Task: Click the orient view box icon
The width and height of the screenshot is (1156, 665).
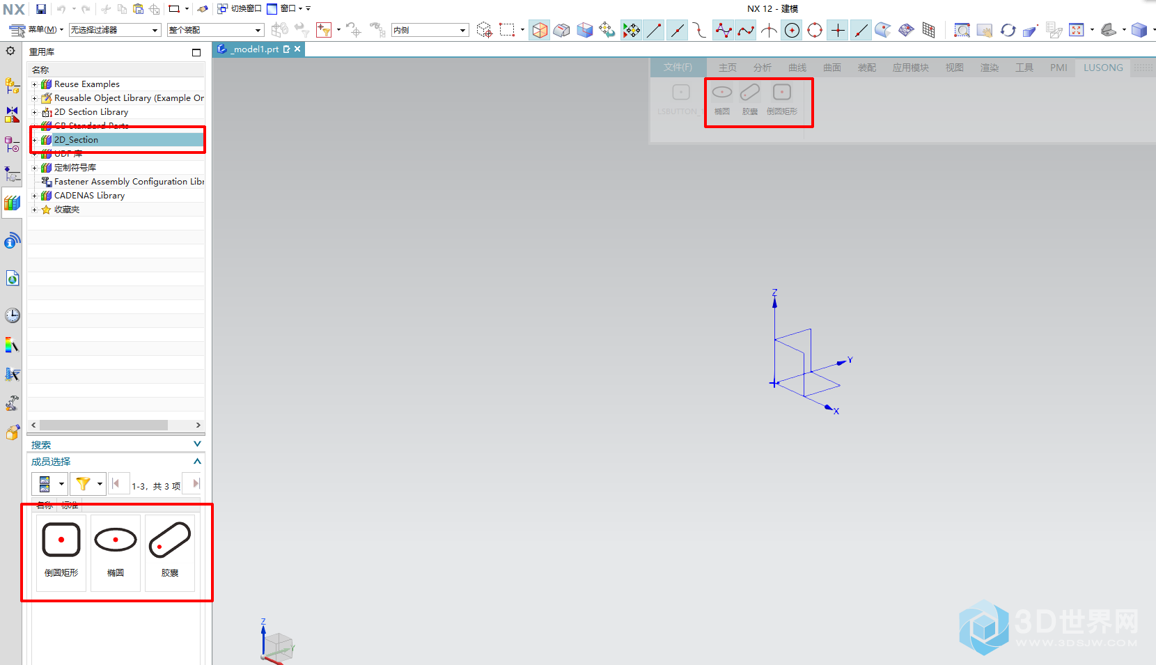Action: click(1139, 30)
